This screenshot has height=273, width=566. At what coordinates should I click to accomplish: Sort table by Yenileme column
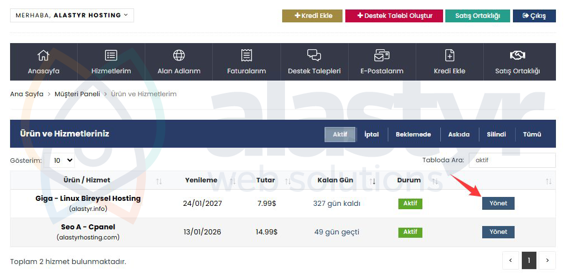232,181
